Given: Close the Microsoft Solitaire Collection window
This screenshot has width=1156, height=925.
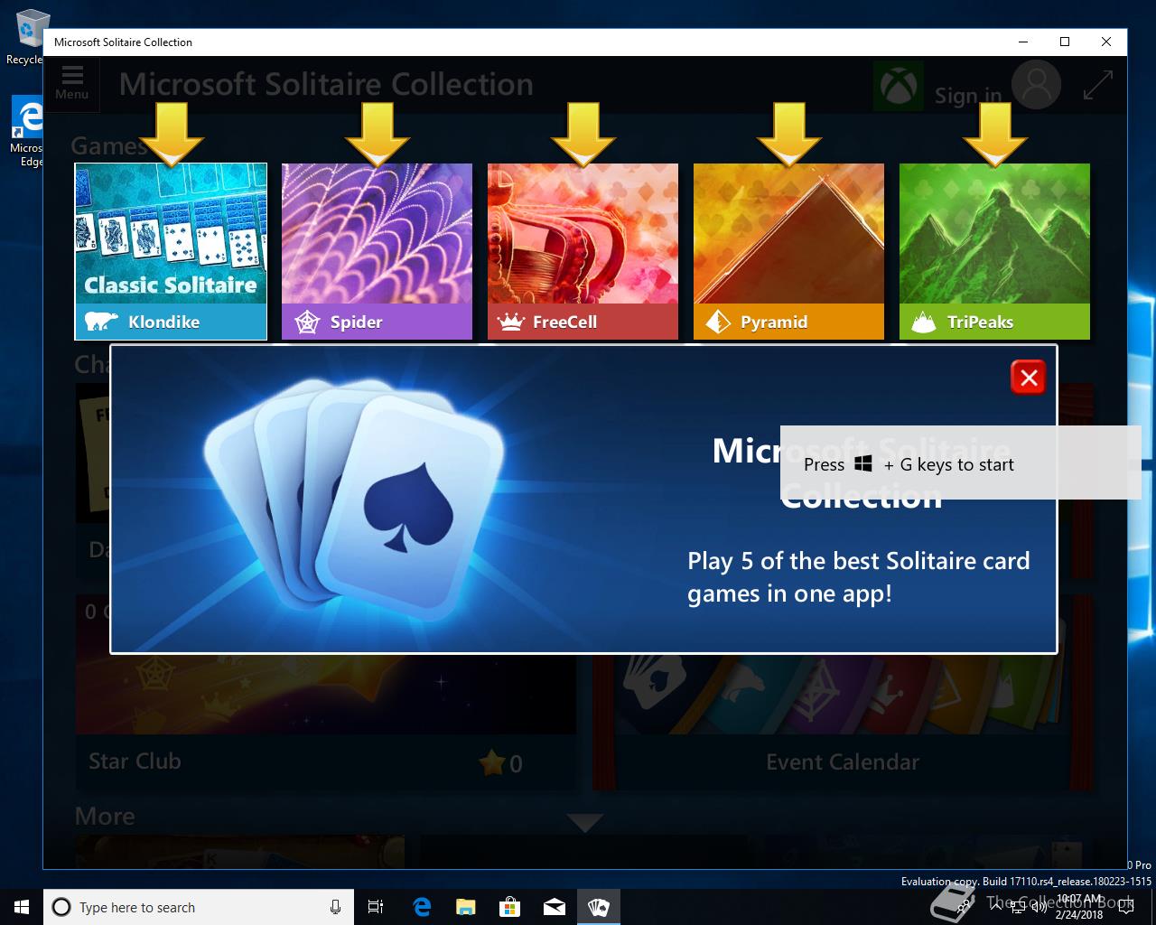Looking at the screenshot, I should coord(1106,42).
